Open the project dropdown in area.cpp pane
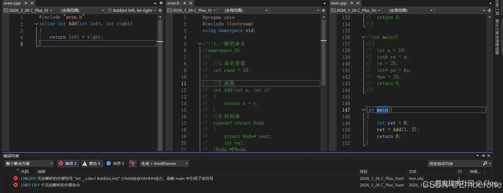Screen dimensions: 503x193 click(x=28, y=10)
